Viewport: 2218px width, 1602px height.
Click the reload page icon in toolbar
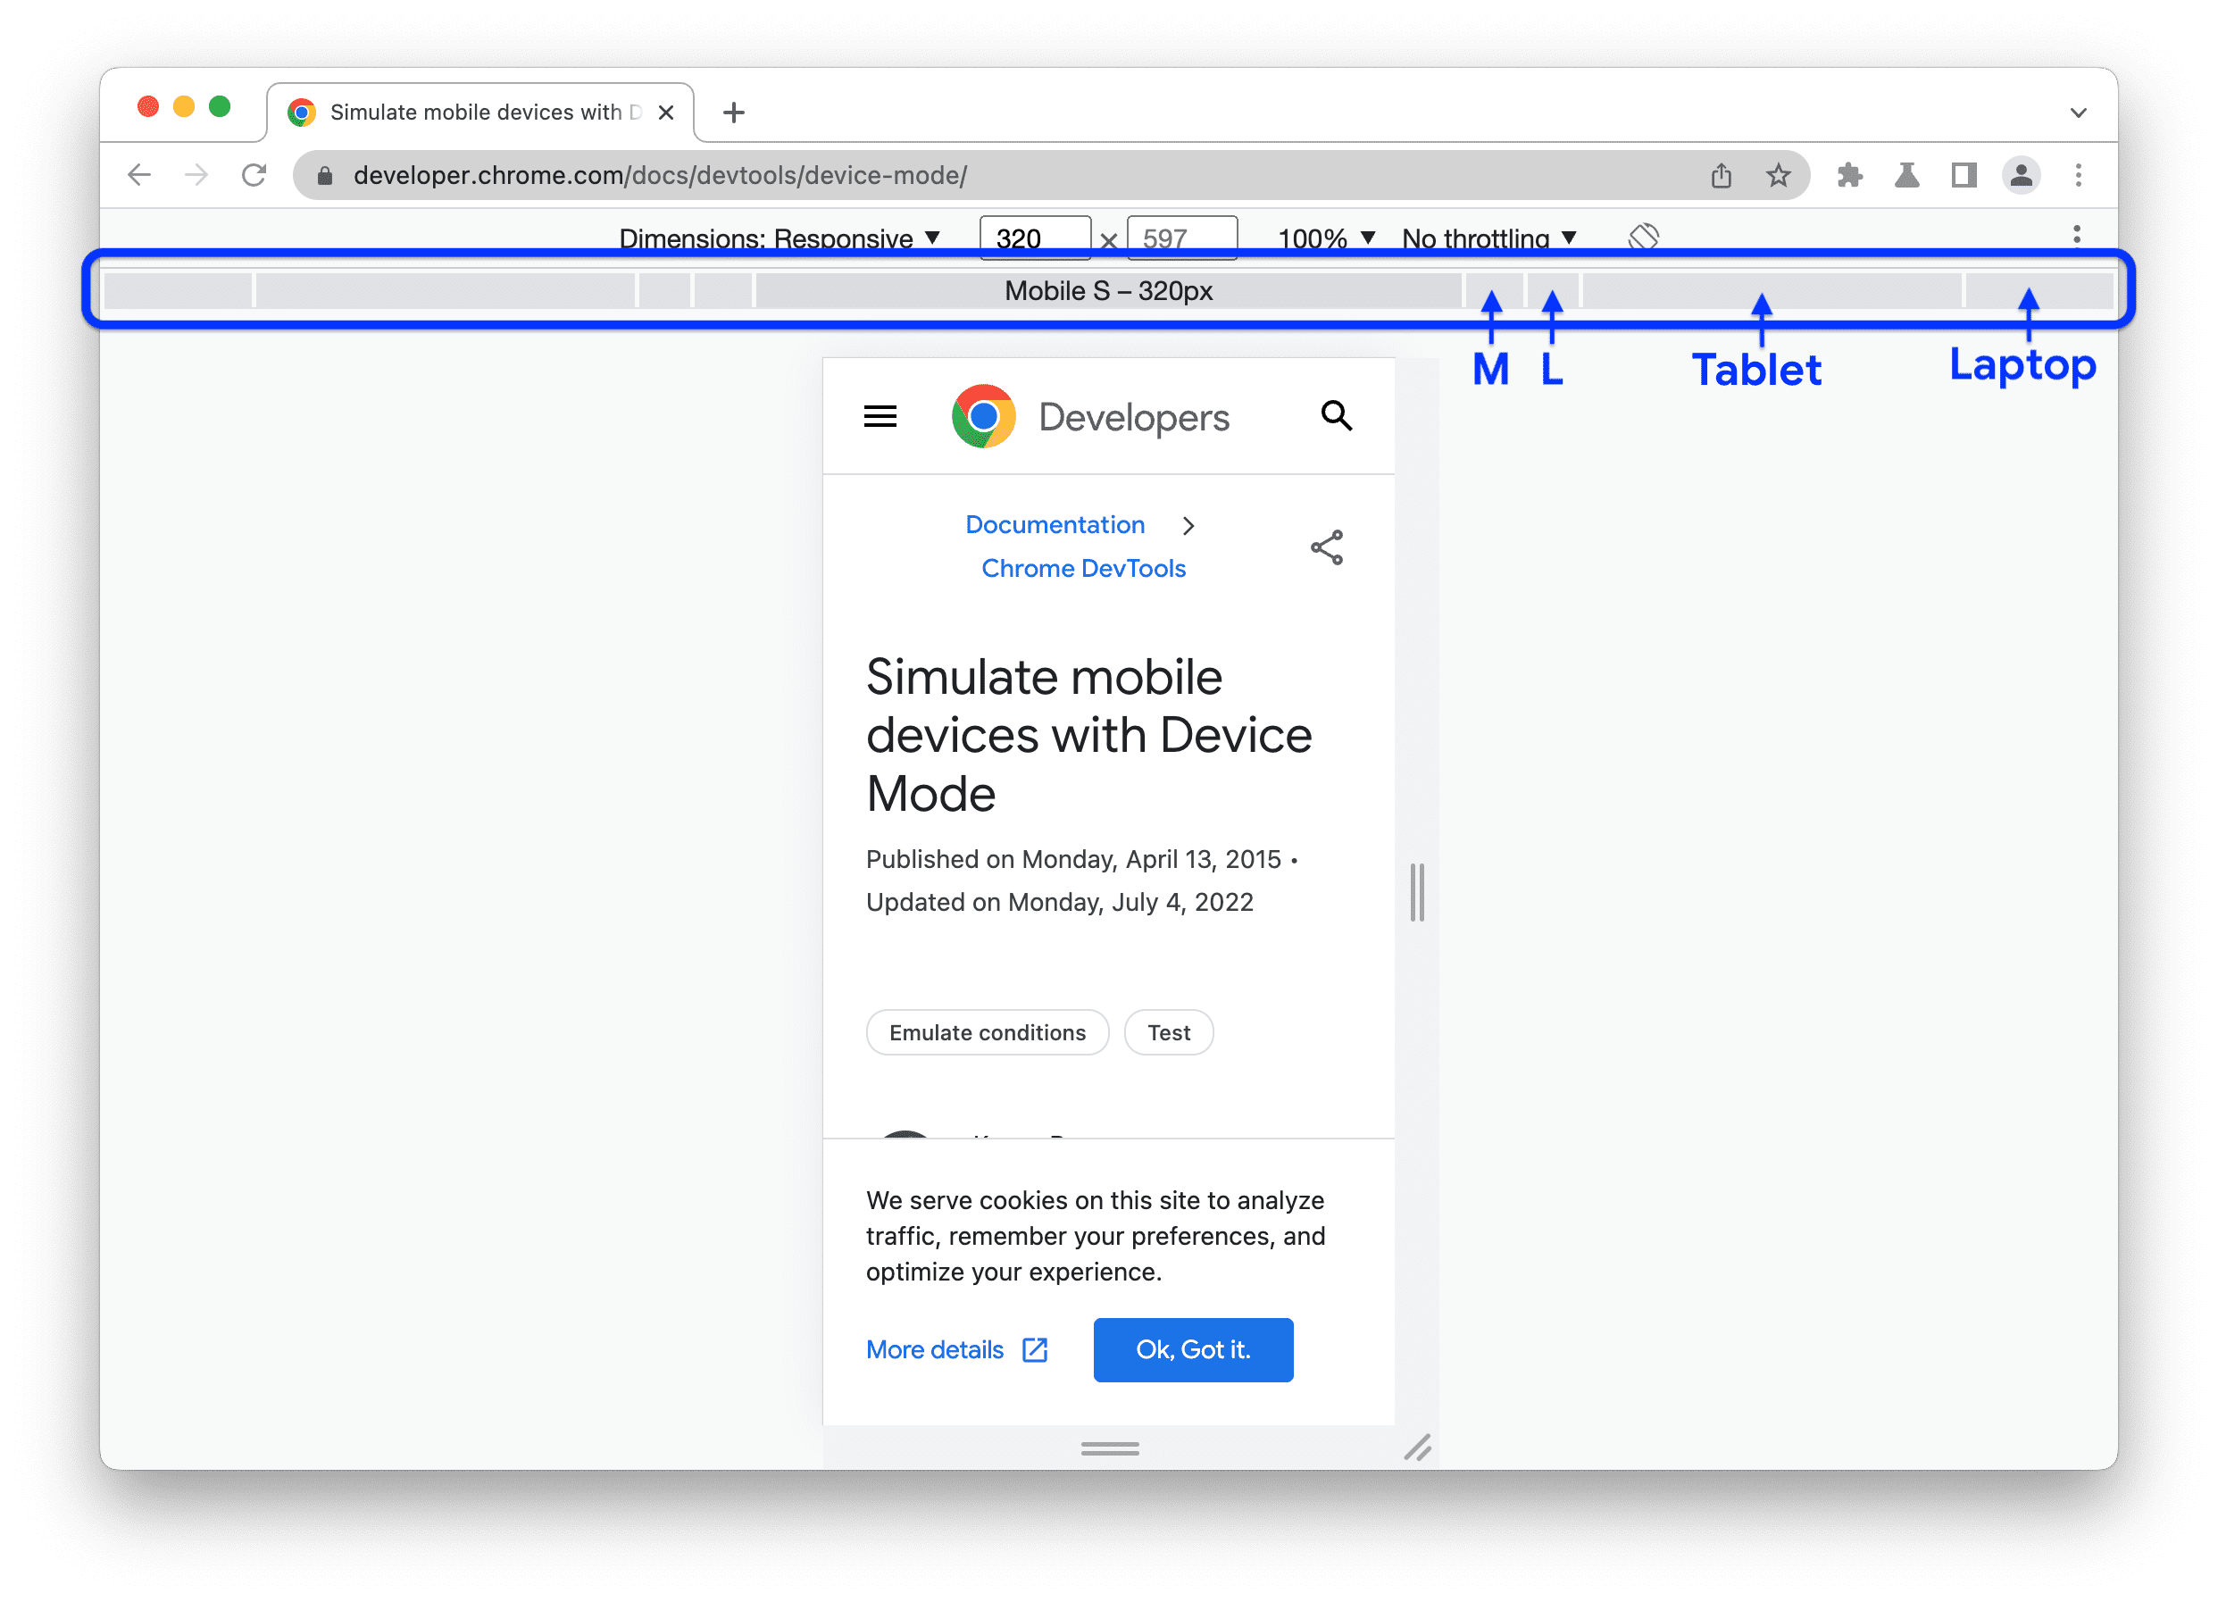click(x=254, y=172)
